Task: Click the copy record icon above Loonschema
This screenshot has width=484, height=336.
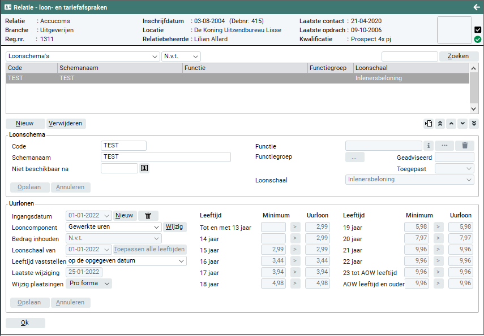Action: tap(429, 124)
